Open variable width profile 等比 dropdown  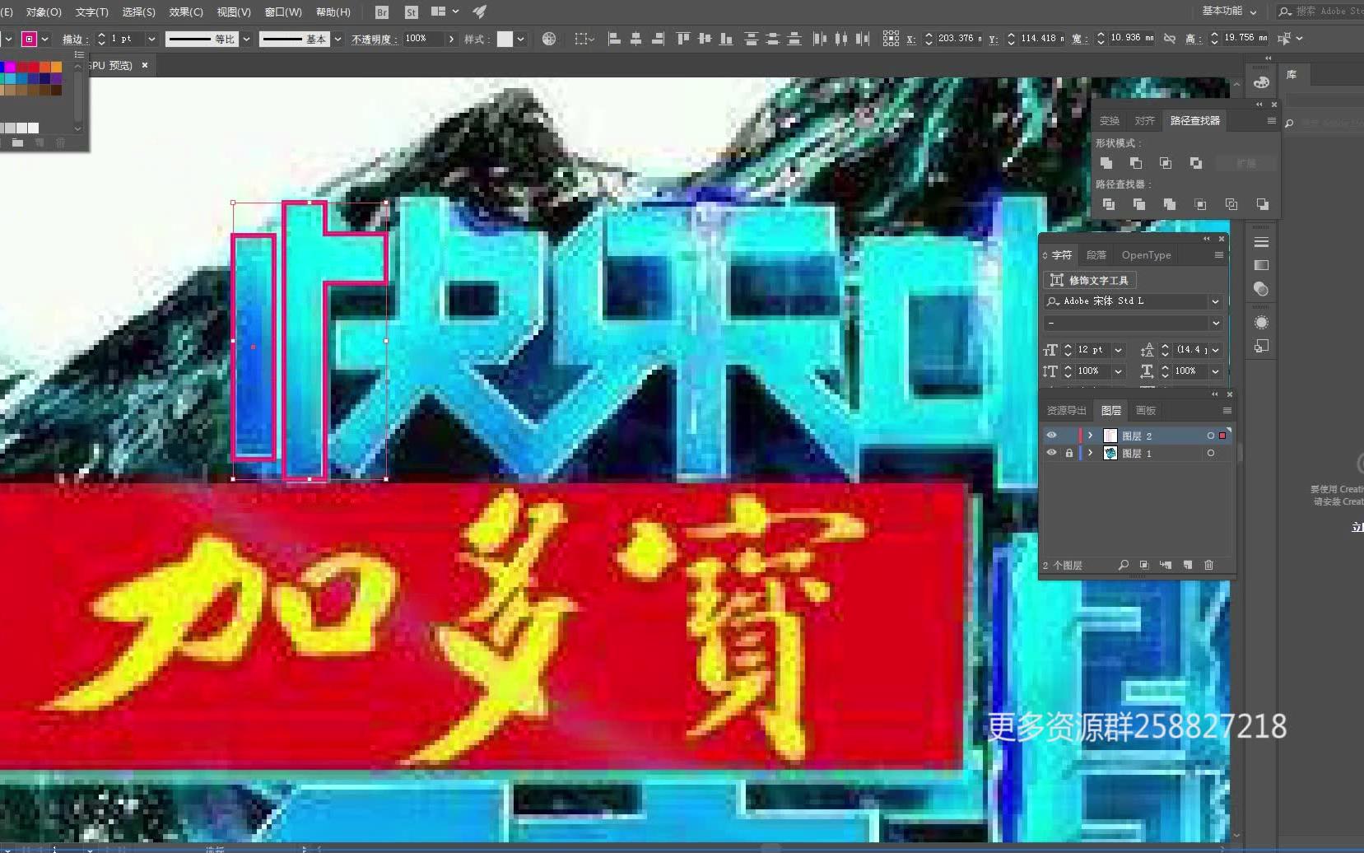pyautogui.click(x=246, y=39)
